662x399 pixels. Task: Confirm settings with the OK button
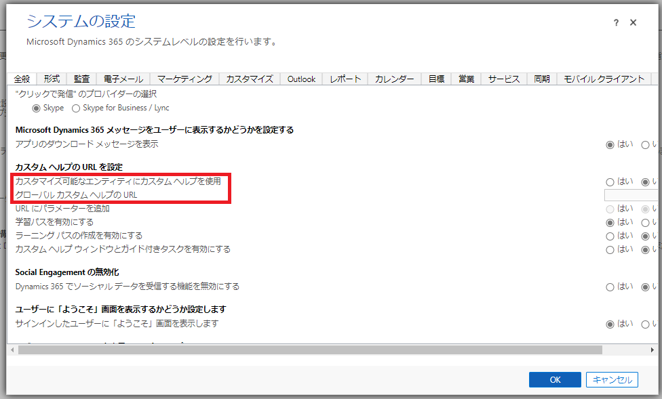click(x=555, y=379)
